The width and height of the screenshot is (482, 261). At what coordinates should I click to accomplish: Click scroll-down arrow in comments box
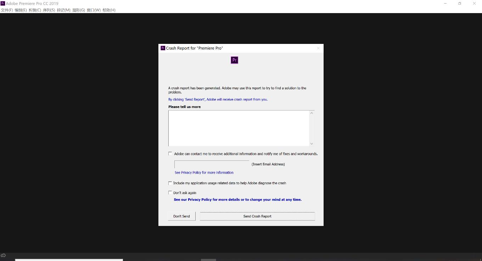pos(312,143)
